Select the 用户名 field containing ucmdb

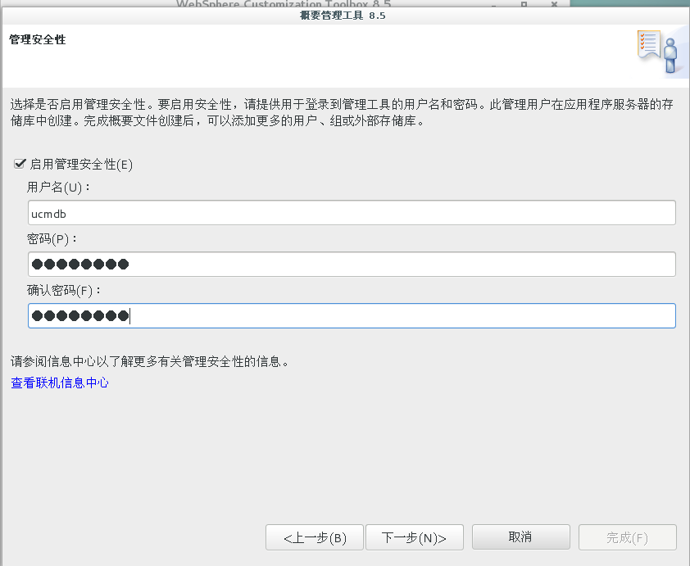click(x=352, y=212)
